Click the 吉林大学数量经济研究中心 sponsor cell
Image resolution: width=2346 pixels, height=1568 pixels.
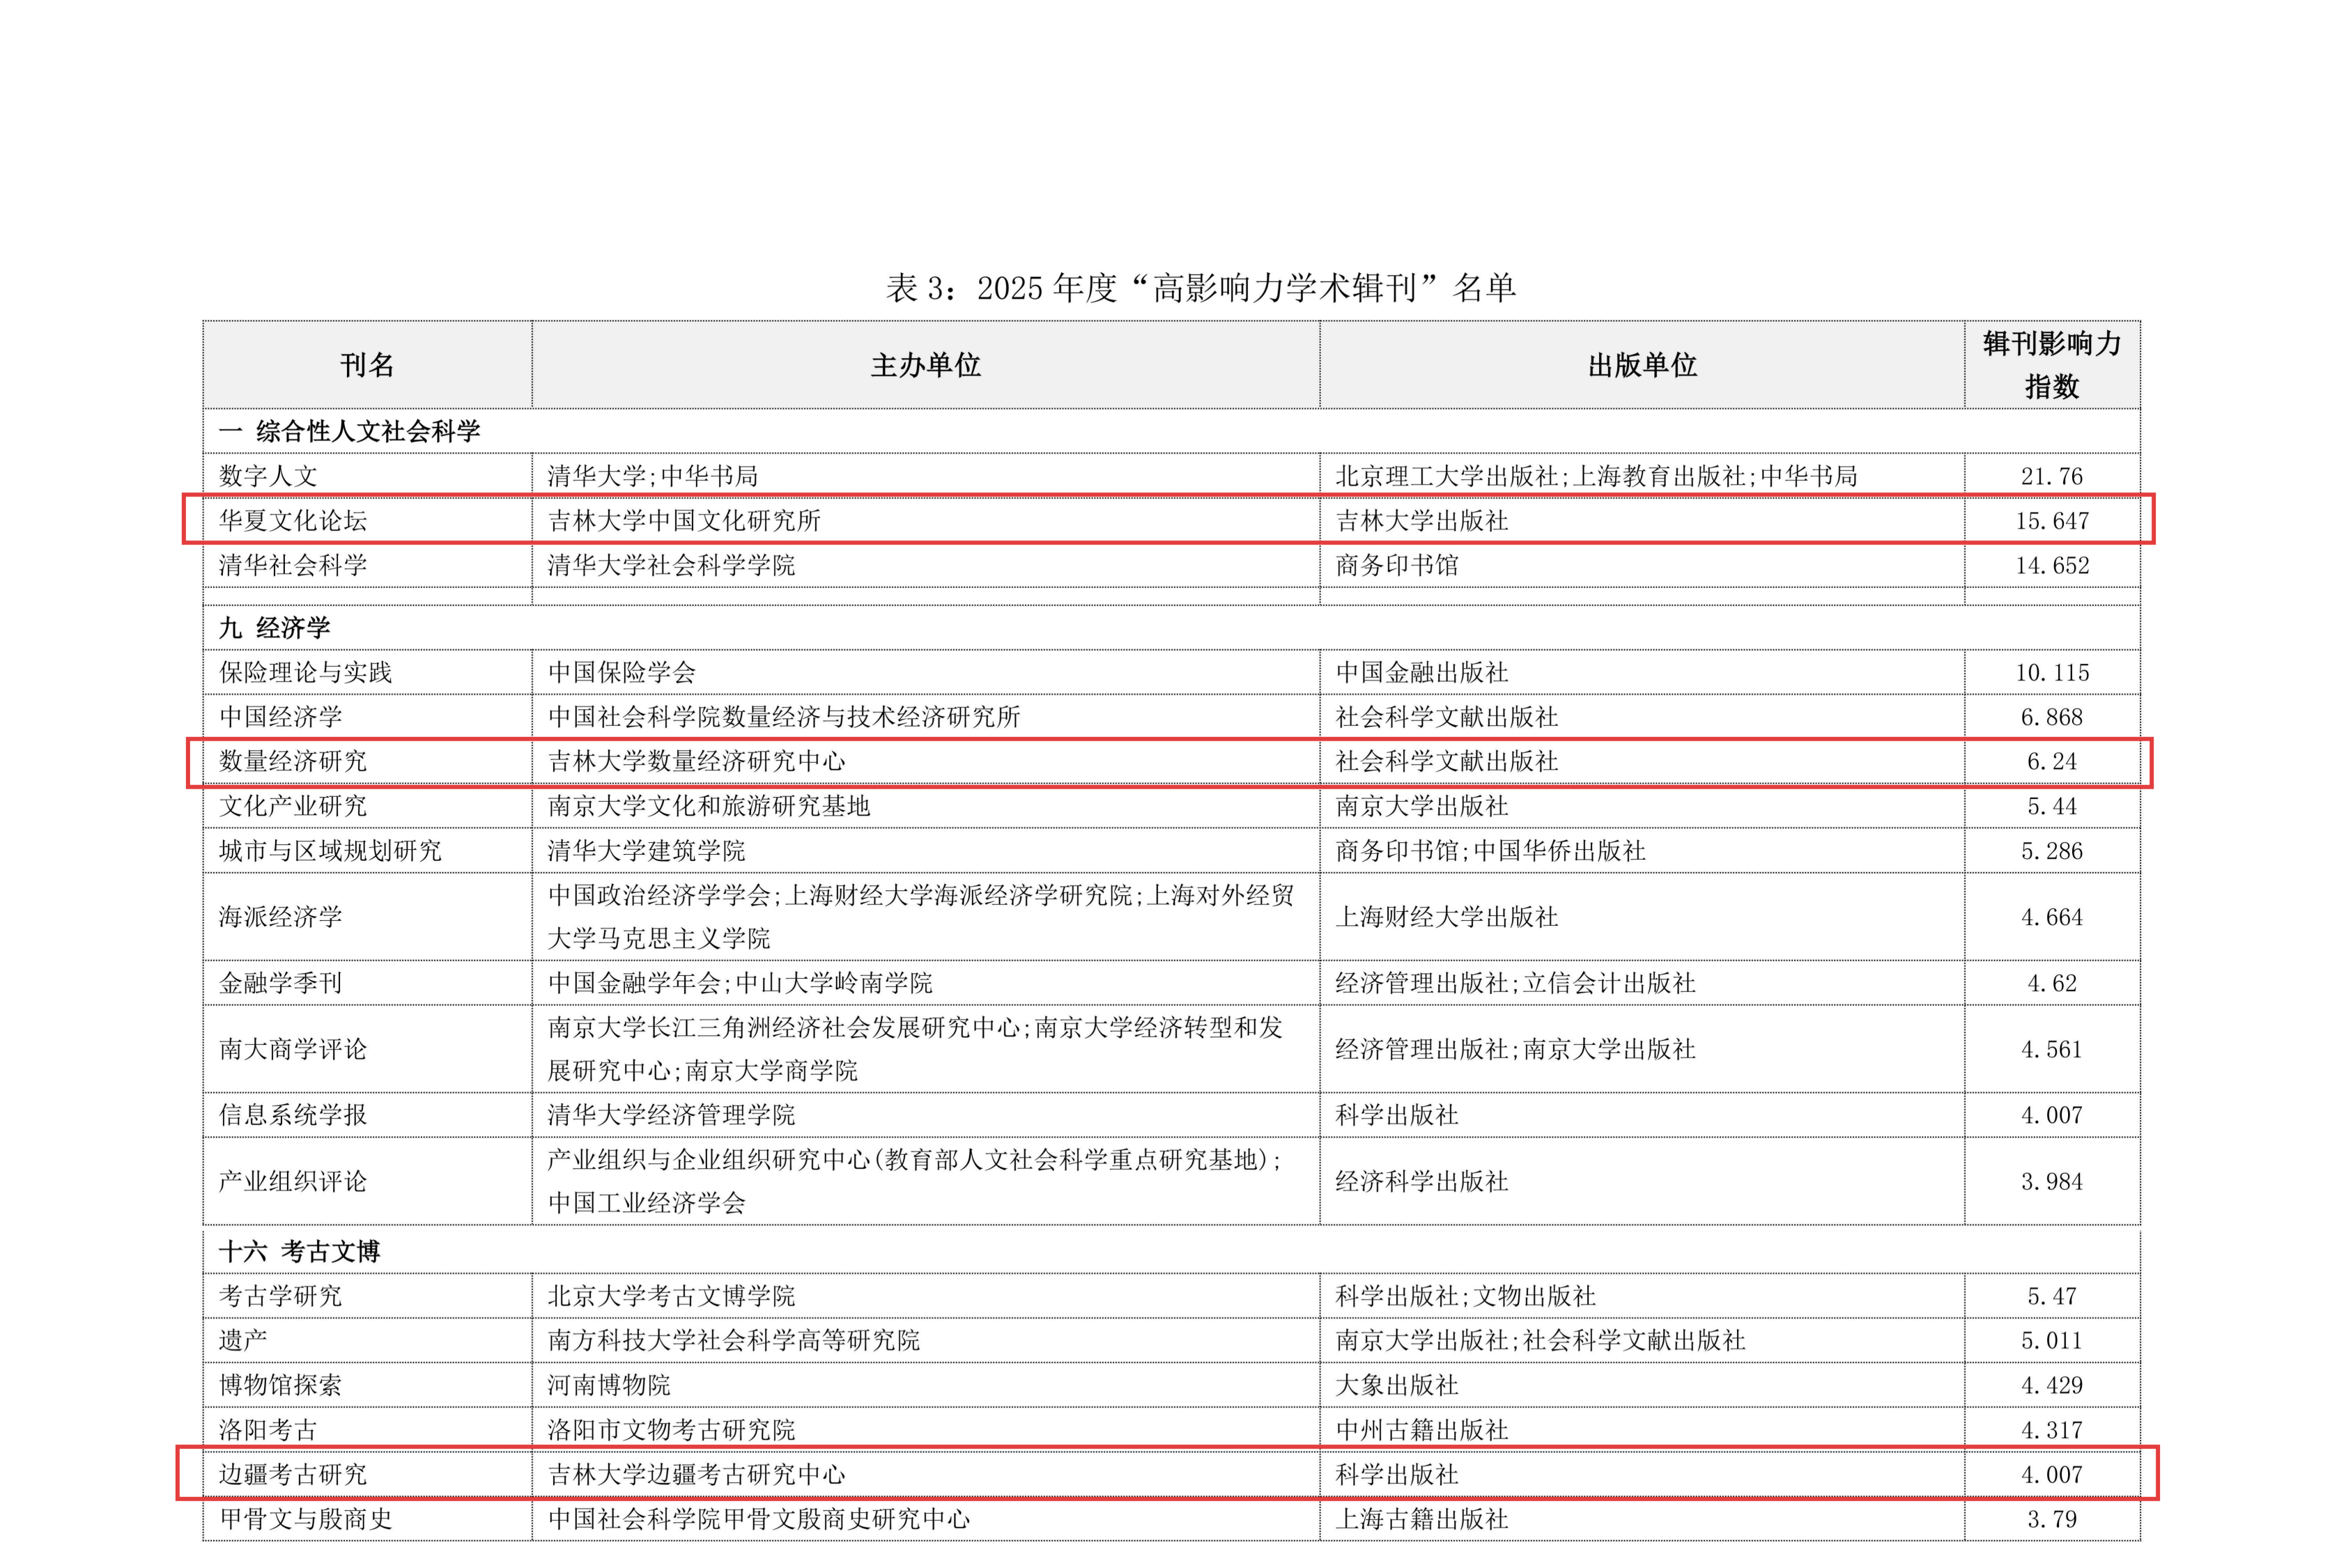coord(696,761)
